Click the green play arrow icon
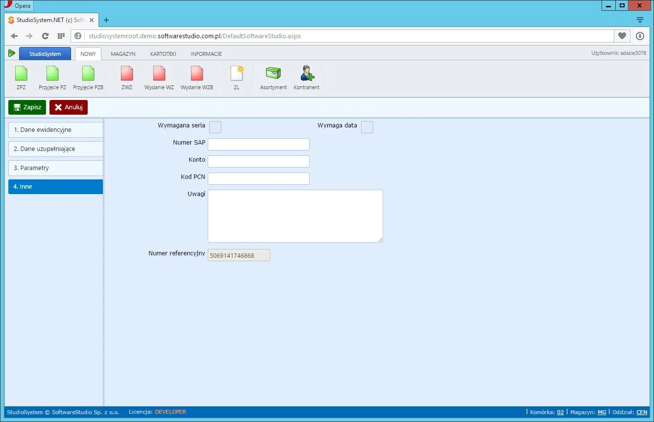This screenshot has width=654, height=422. click(x=12, y=53)
